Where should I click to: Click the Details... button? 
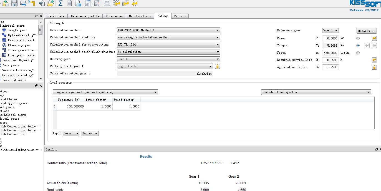[367, 31]
